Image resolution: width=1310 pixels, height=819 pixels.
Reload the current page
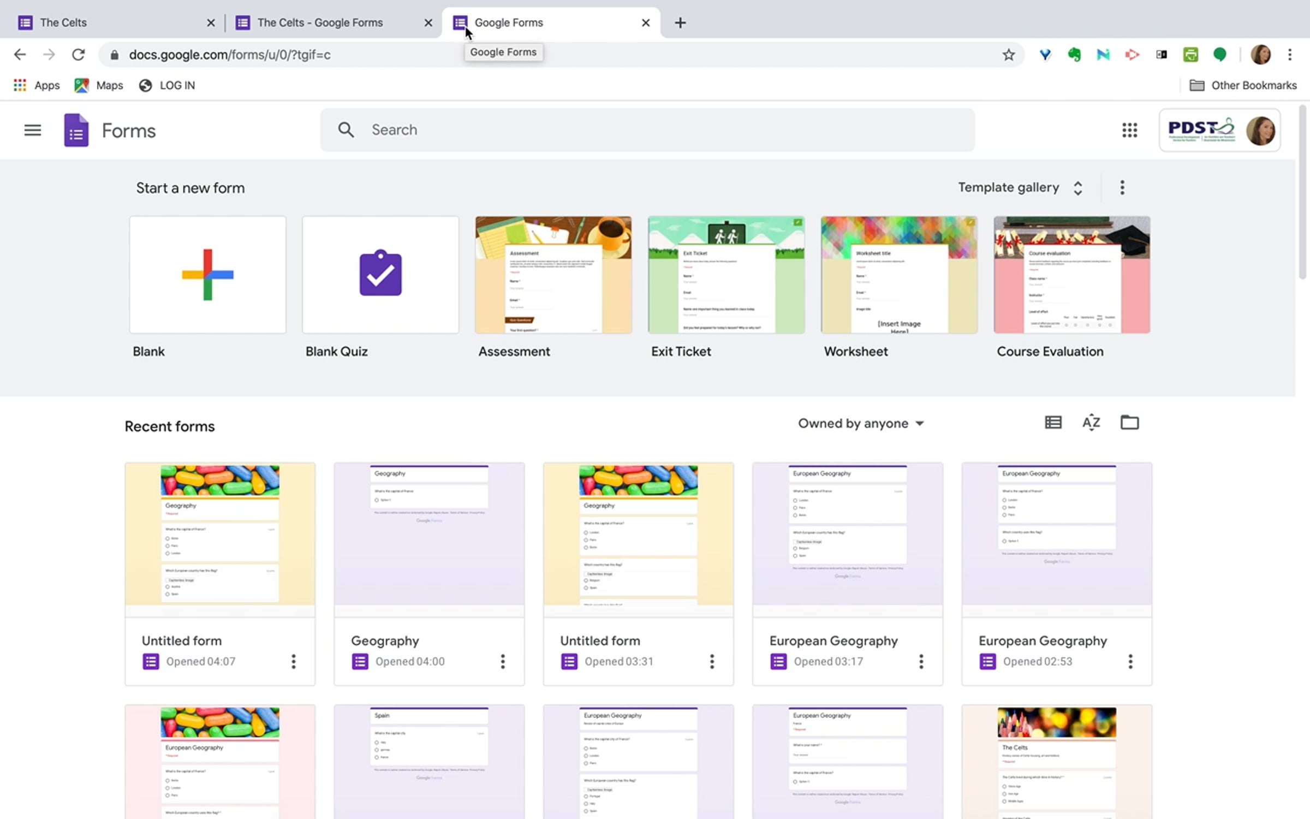tap(79, 55)
